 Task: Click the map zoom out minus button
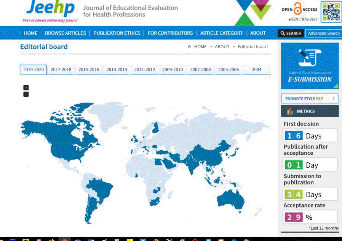[26, 94]
